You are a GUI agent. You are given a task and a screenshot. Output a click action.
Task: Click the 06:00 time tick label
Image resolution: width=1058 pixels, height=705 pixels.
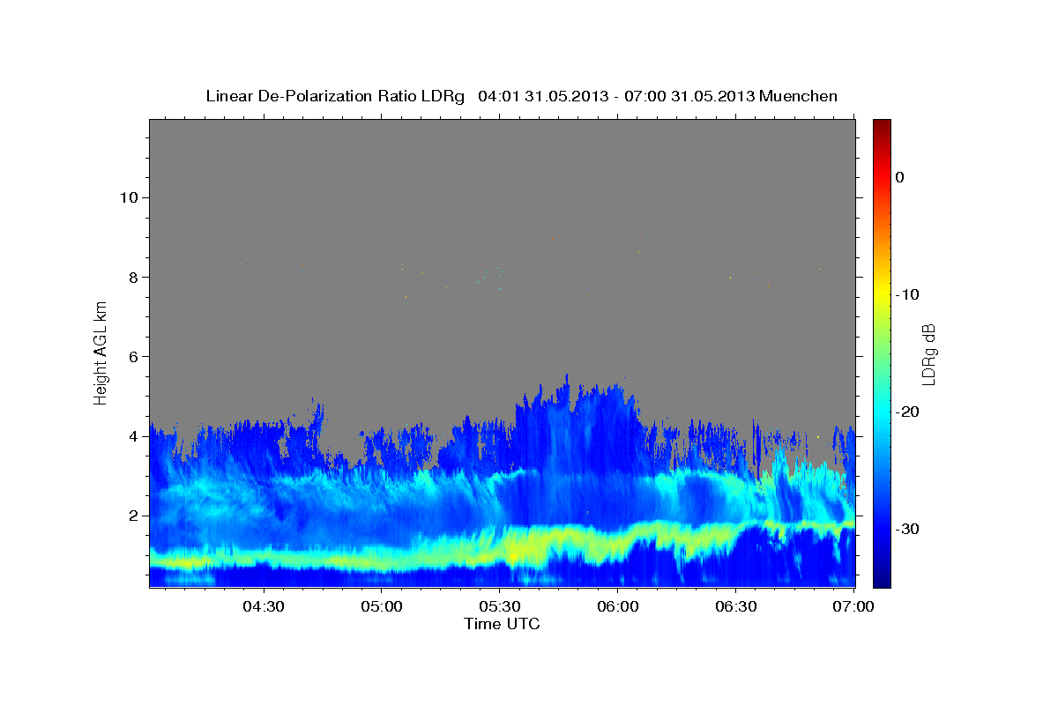[617, 607]
